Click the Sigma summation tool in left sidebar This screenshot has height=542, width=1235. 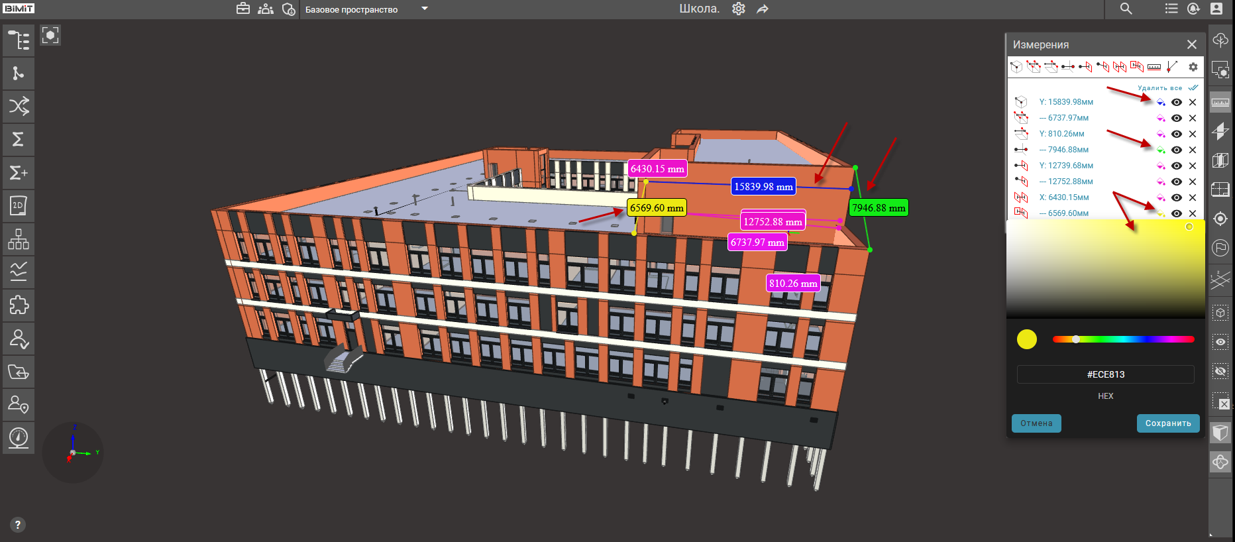click(19, 139)
